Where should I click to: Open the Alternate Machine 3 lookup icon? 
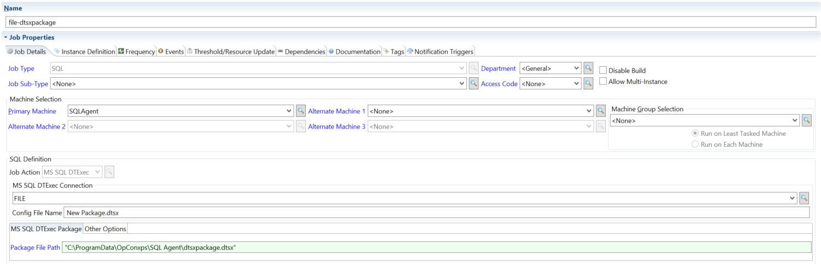pos(601,127)
